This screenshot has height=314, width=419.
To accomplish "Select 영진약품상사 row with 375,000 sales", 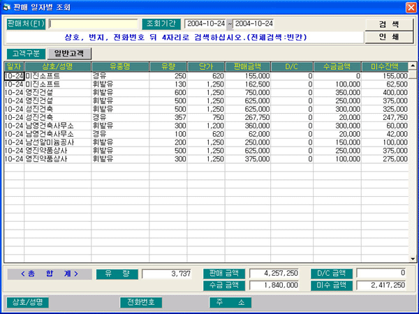I will (206, 159).
